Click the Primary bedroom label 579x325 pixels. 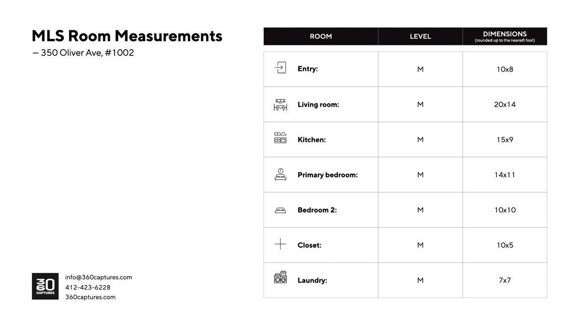327,175
